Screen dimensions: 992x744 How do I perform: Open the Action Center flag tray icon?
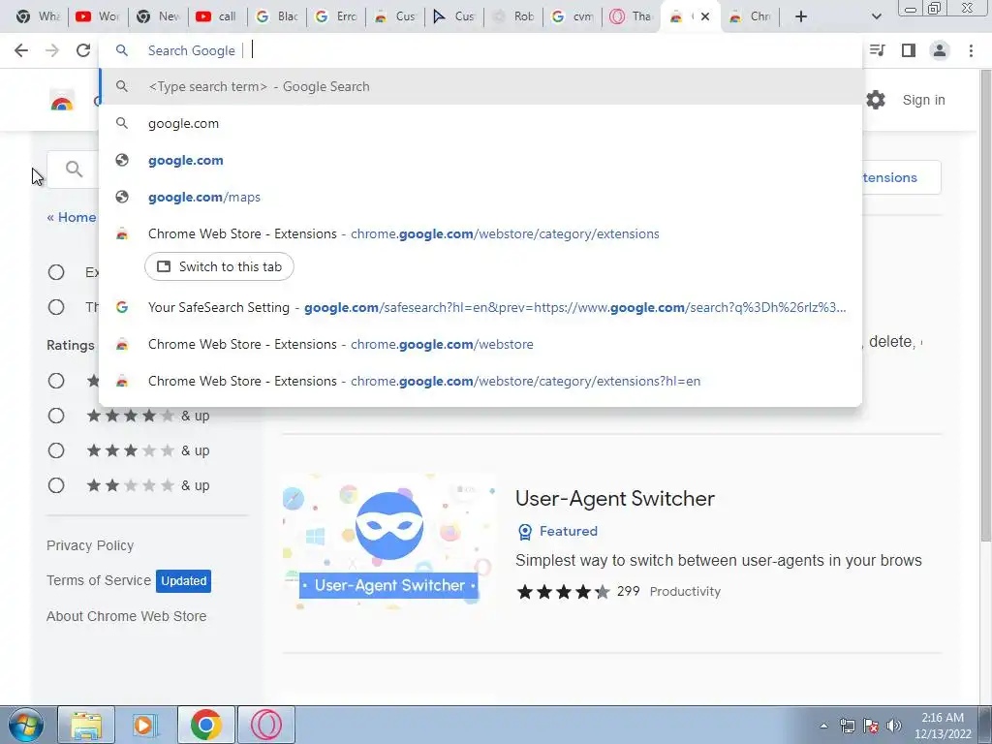point(871,726)
